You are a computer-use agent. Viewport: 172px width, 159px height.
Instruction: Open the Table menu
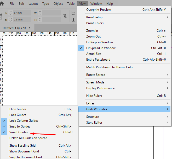[71, 4]
